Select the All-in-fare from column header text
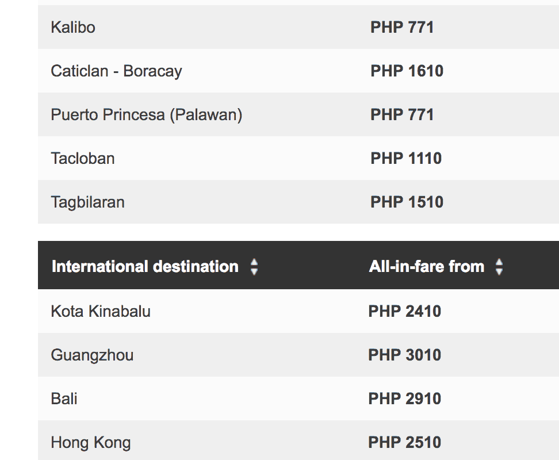 pos(427,267)
